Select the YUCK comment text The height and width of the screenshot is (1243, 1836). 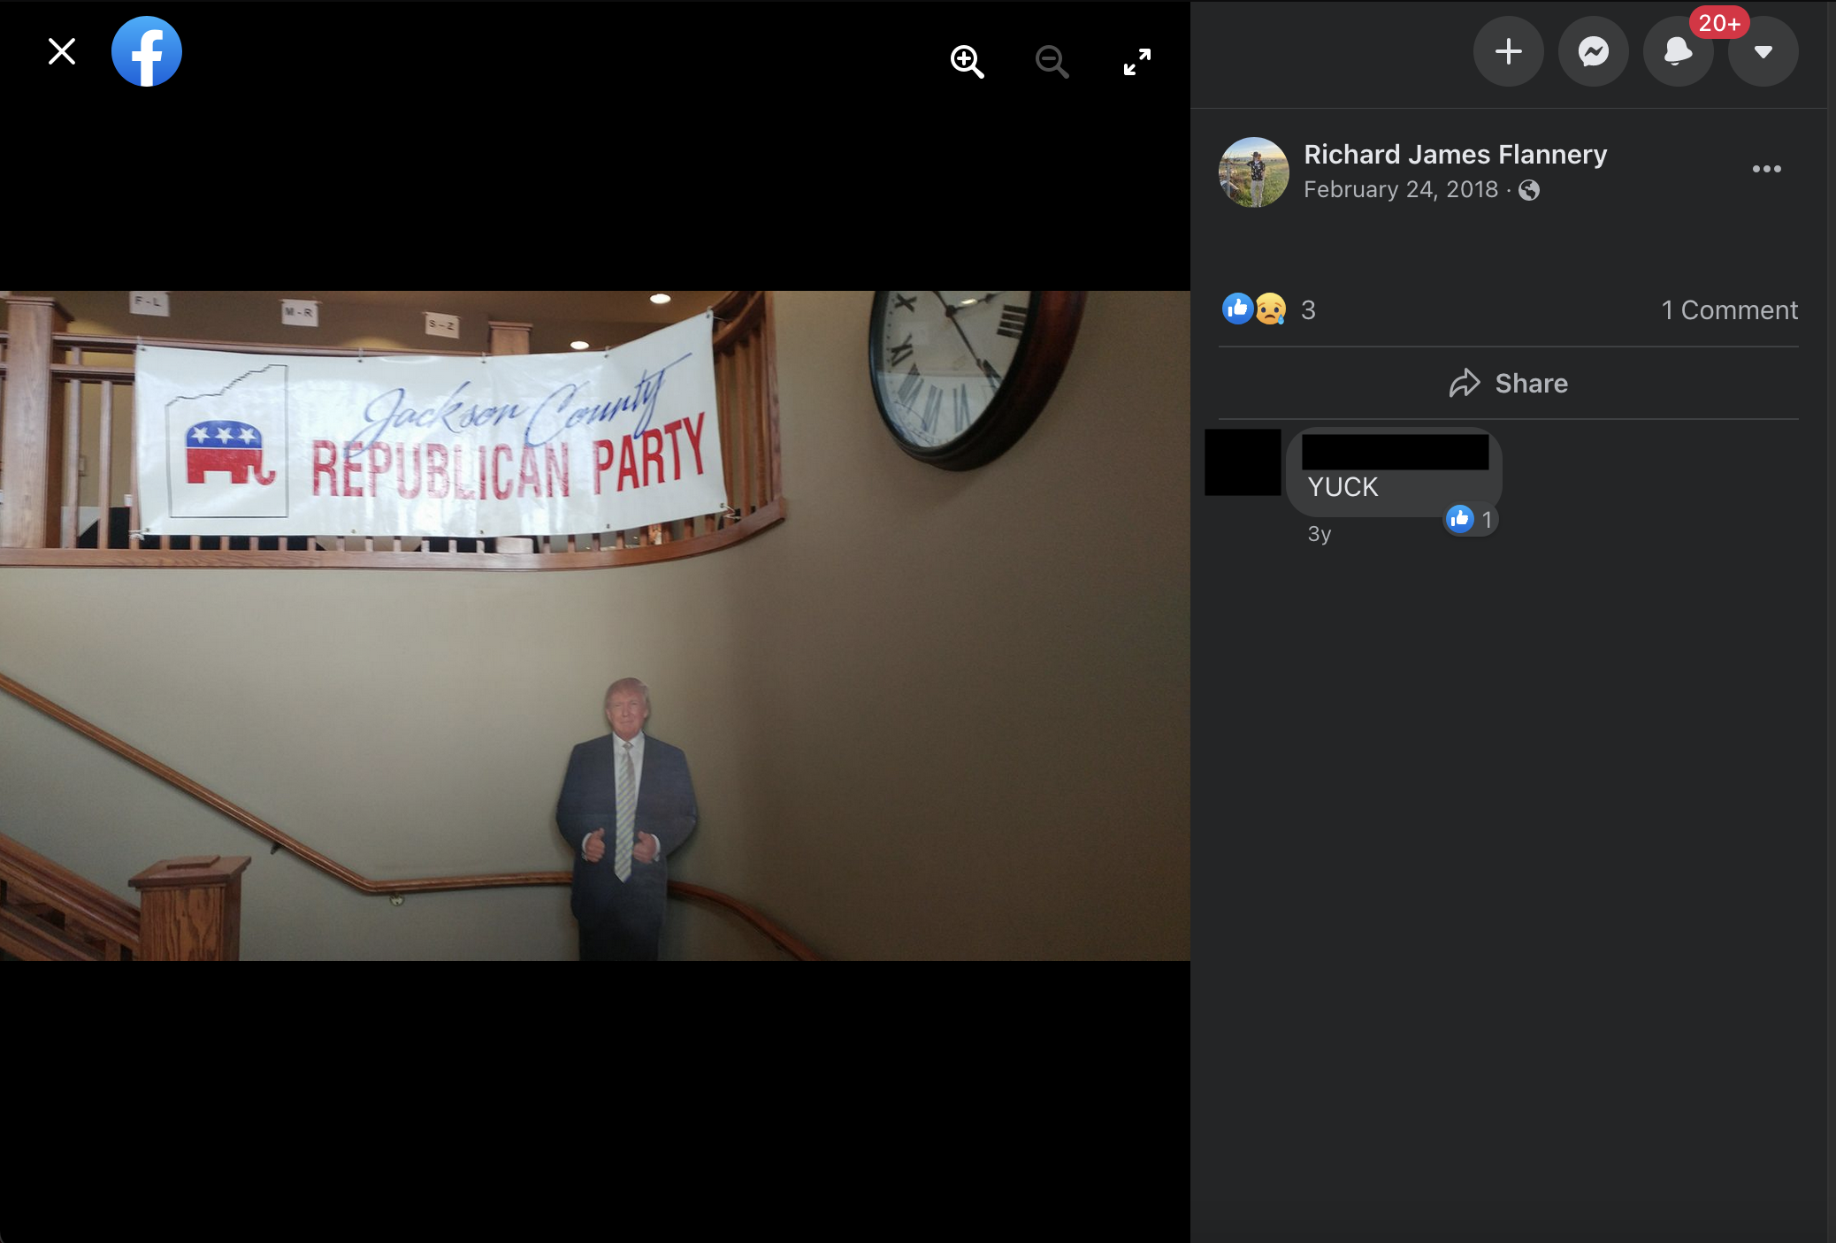point(1343,487)
